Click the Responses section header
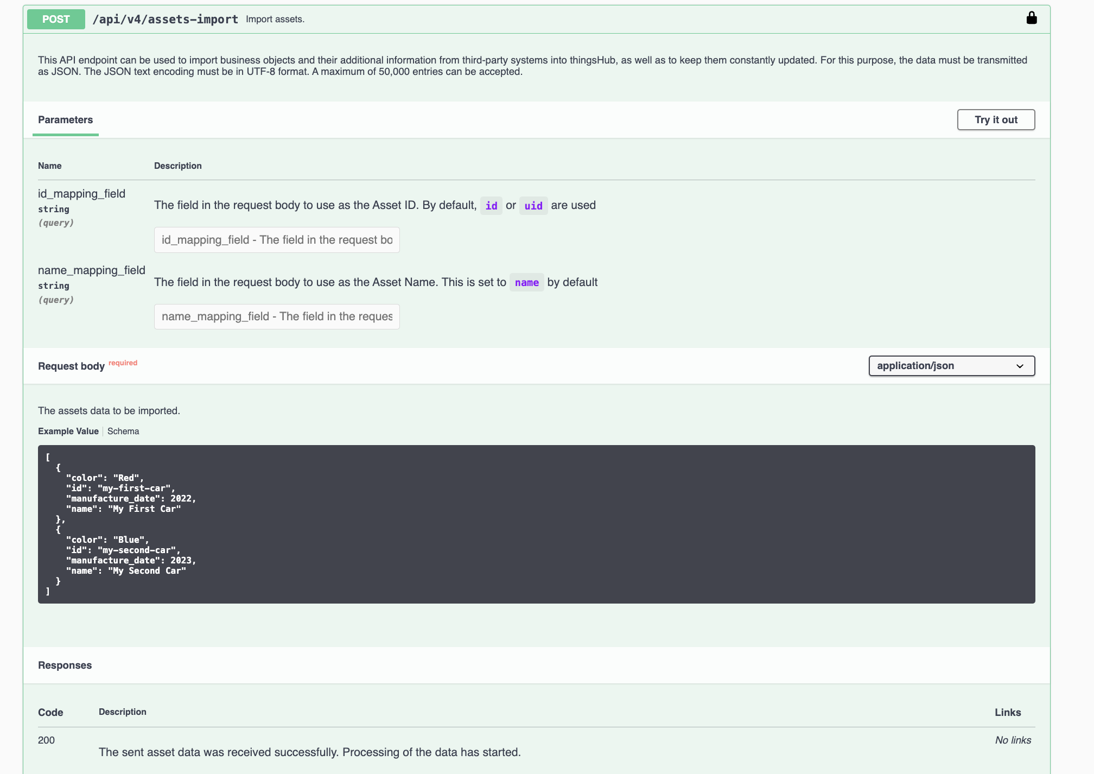This screenshot has width=1094, height=774. pyautogui.click(x=65, y=665)
